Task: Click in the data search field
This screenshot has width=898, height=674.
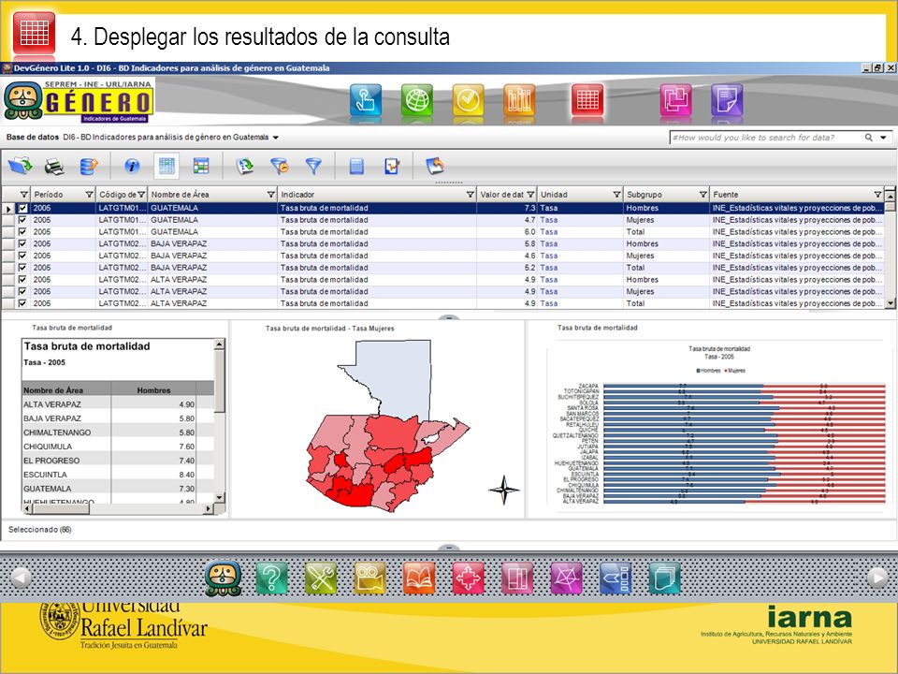Action: (766, 138)
